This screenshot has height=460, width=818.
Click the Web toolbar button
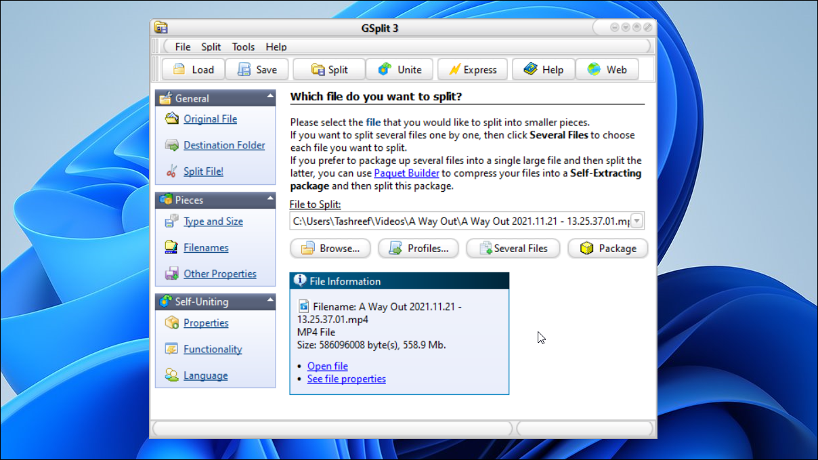coord(607,70)
